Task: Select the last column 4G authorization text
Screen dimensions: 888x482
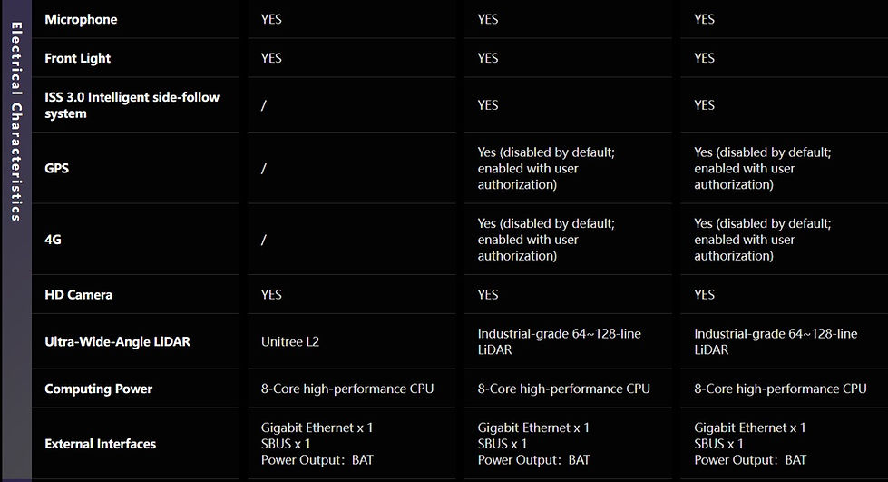Action: [763, 240]
